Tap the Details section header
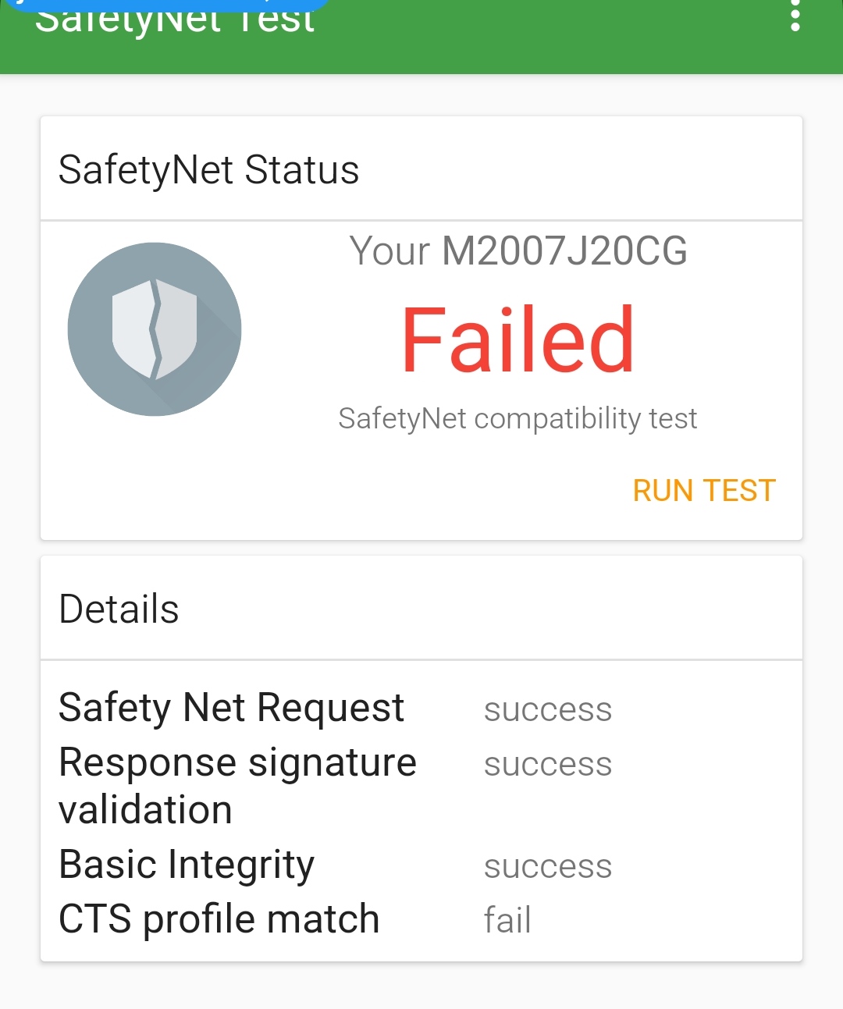Viewport: 843px width, 1009px height. [119, 609]
